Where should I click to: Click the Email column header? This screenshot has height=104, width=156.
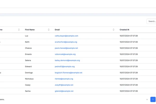57,30
